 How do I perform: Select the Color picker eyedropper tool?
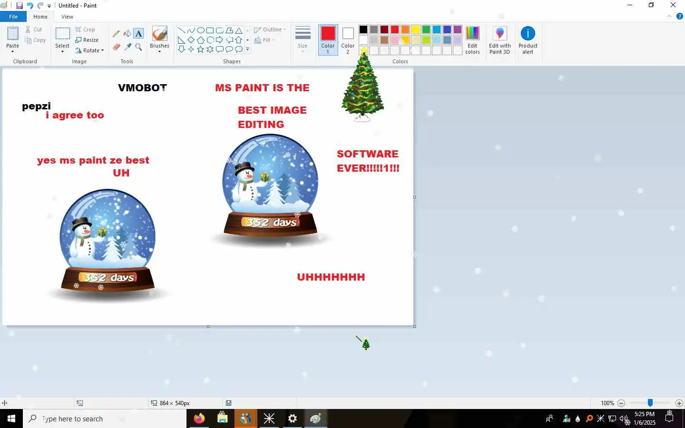tap(127, 47)
